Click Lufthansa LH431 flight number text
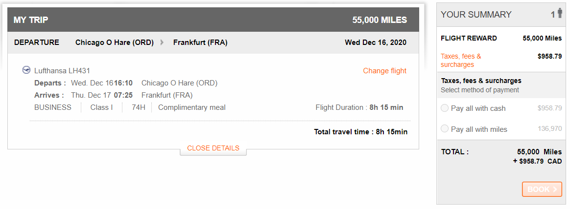The image size is (570, 209). pyautogui.click(x=62, y=71)
